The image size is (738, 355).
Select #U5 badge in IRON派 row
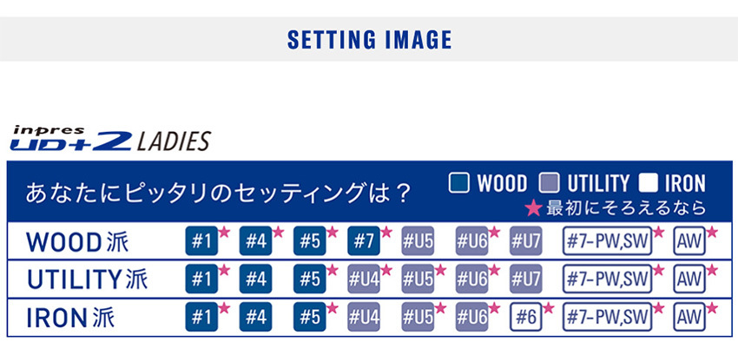click(418, 317)
